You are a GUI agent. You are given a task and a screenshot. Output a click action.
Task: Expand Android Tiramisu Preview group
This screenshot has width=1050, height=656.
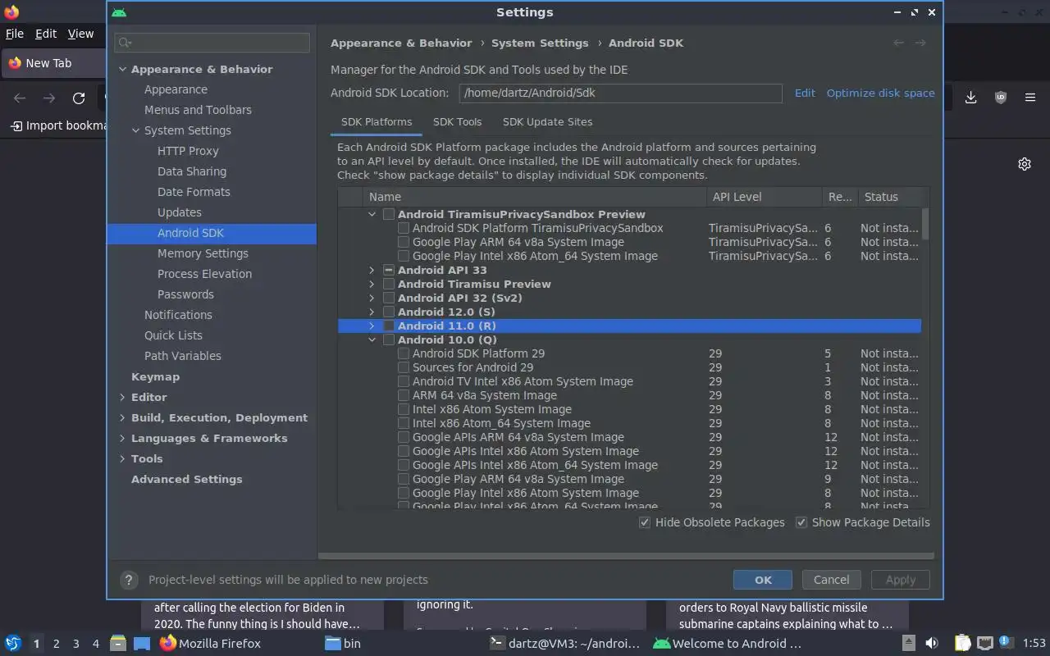coord(372,285)
